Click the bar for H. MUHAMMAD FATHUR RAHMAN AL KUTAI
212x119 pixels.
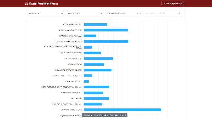[97, 87]
